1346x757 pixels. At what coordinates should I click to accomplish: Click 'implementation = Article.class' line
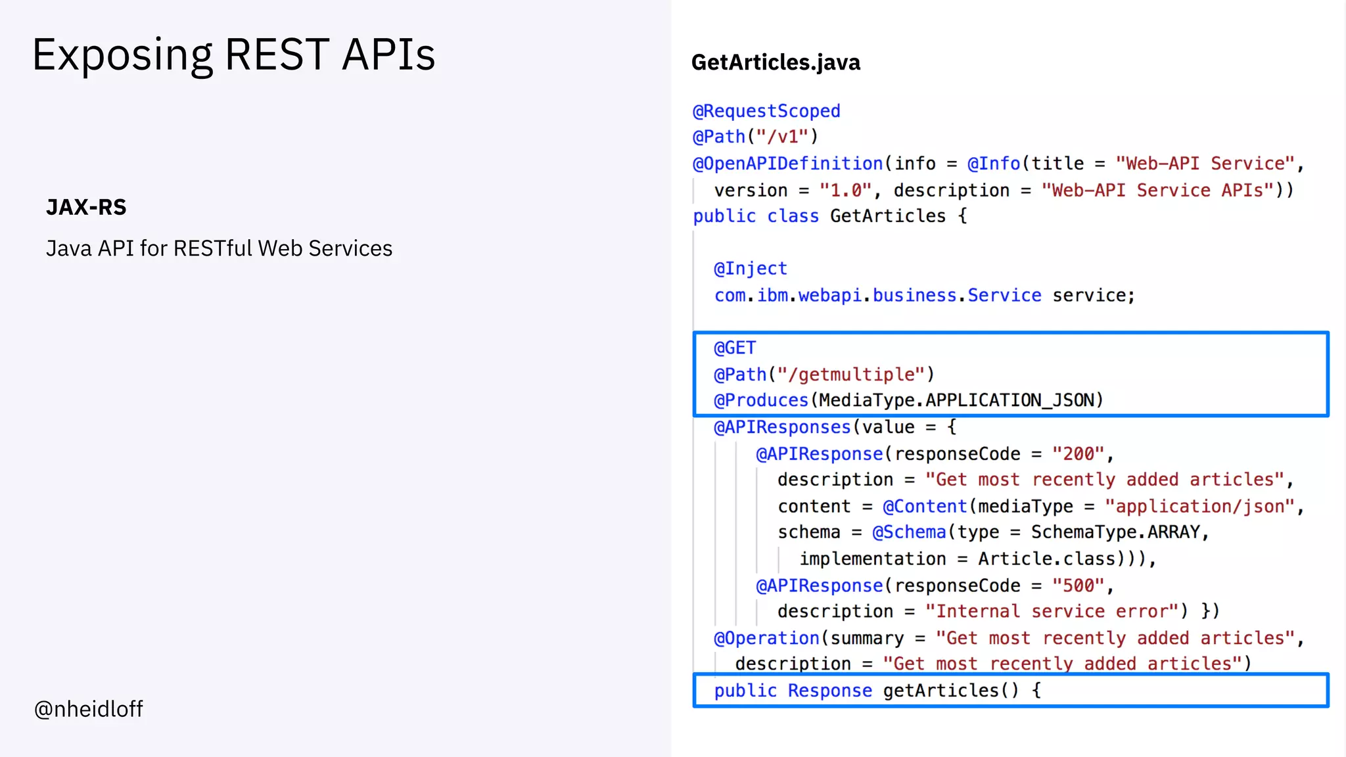[978, 559]
